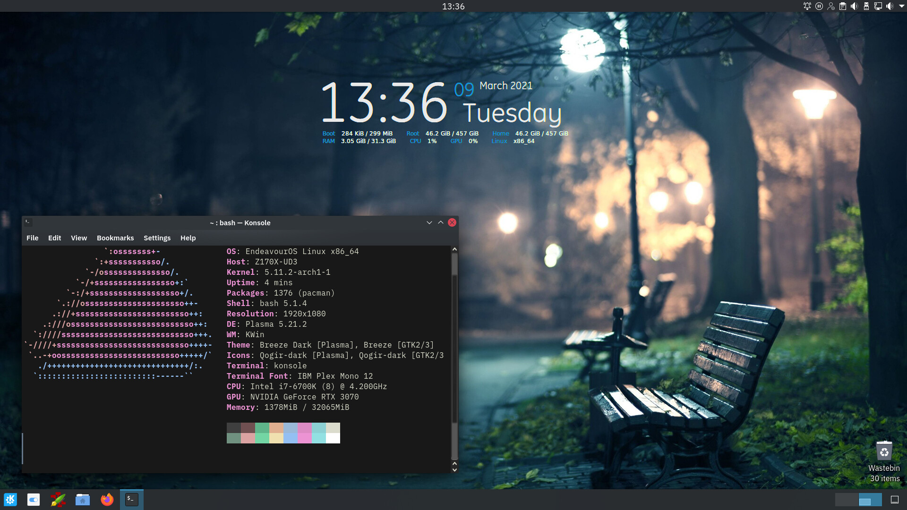Click the 'Icons: Qogir-dark' line
The image size is (907, 510).
tap(335, 356)
